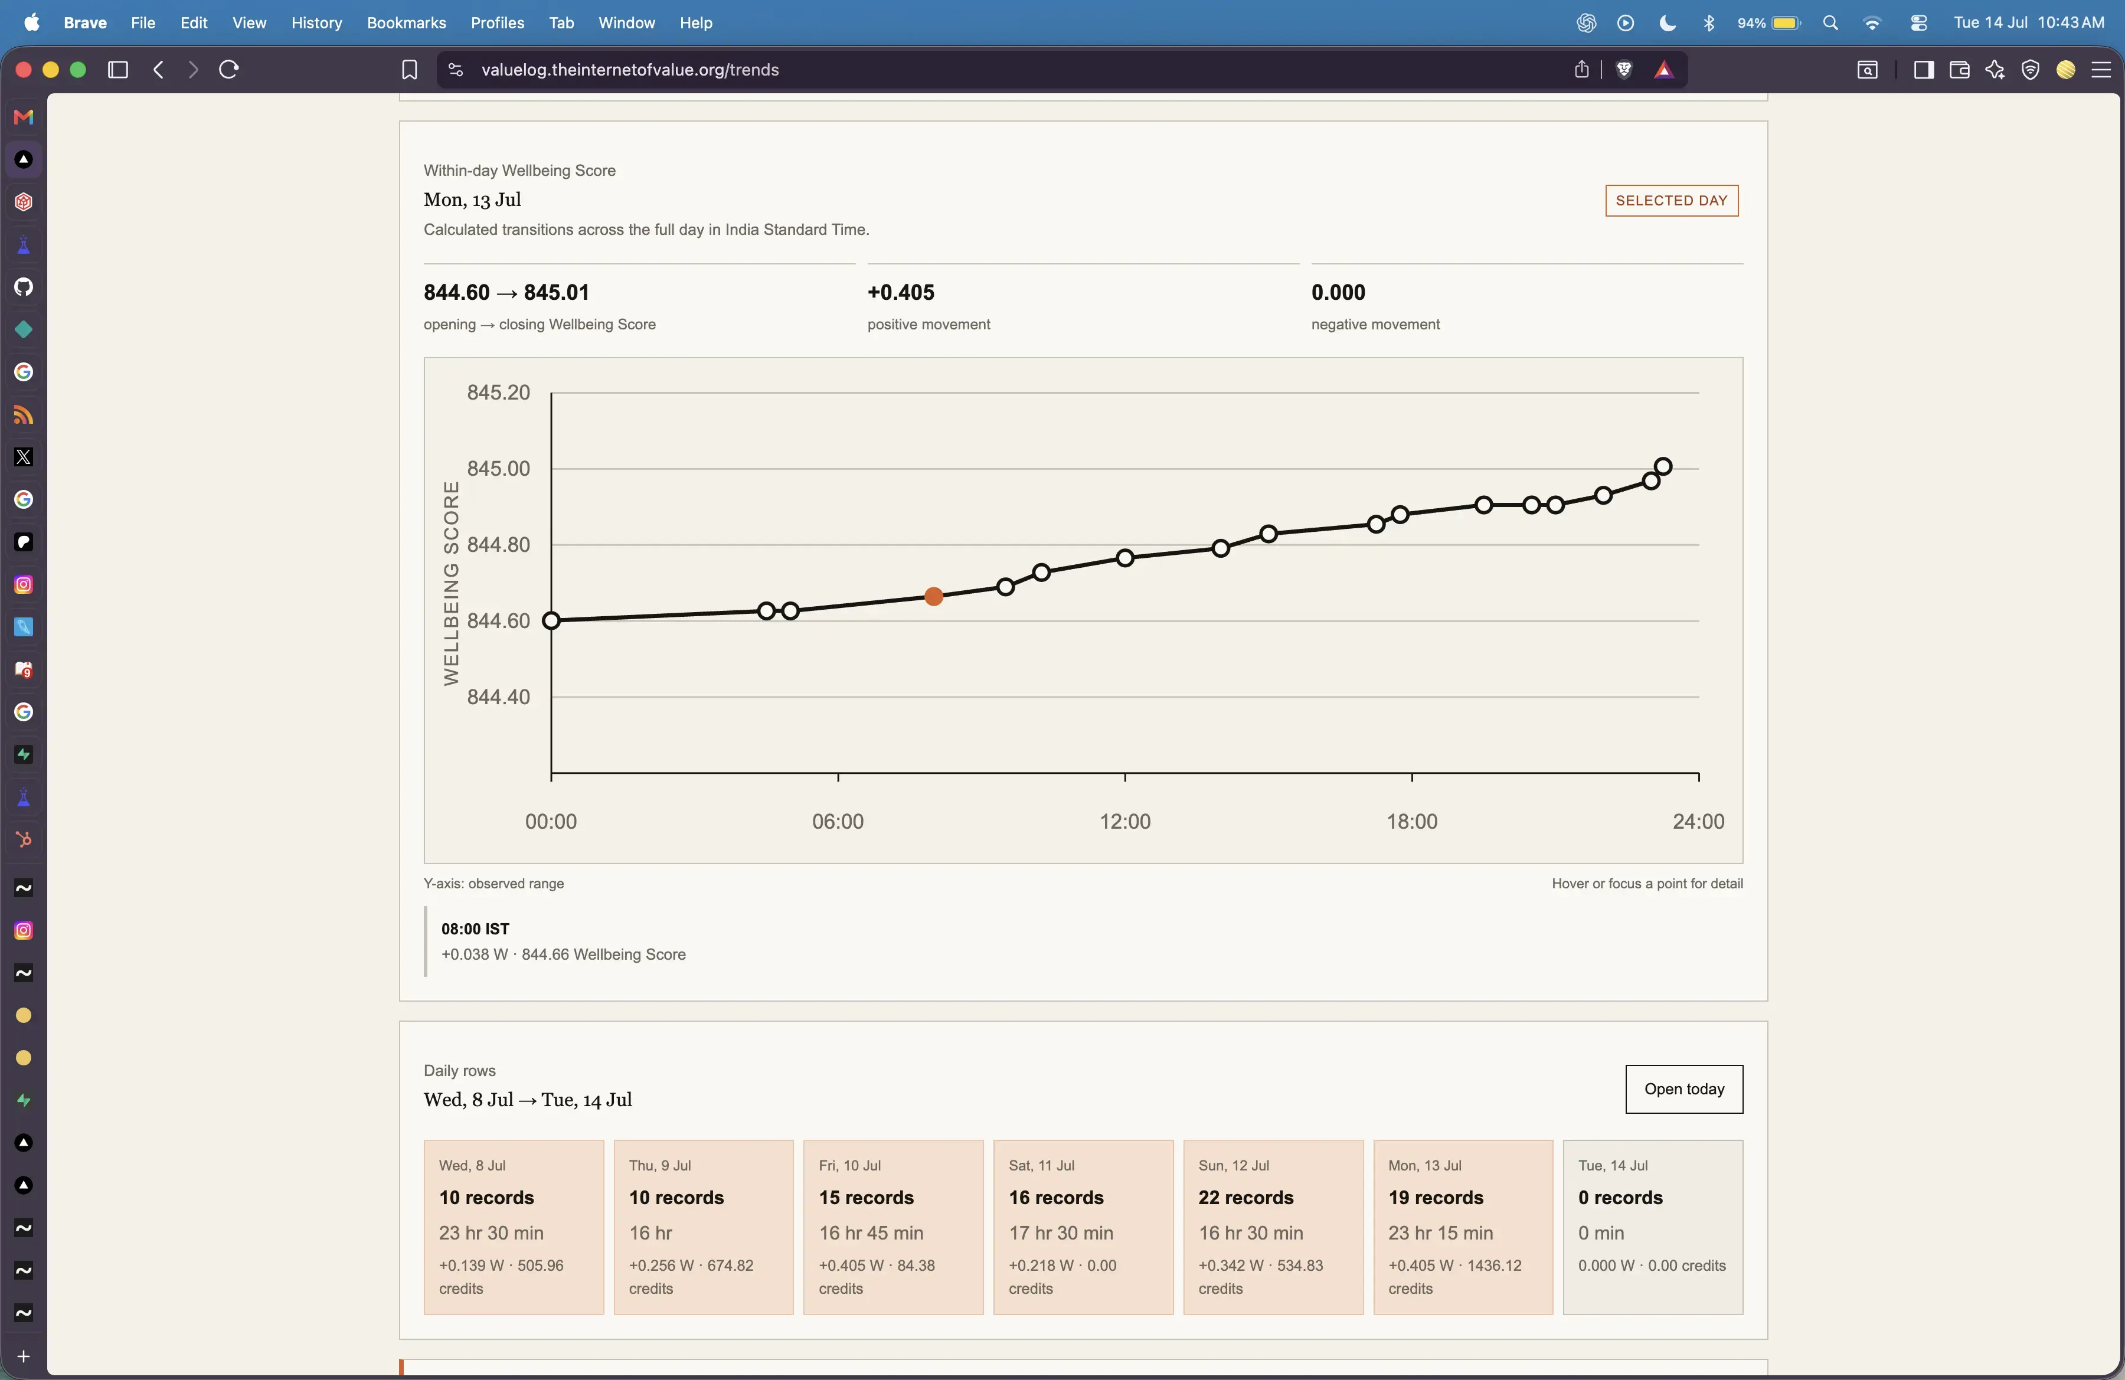This screenshot has width=2125, height=1380.
Task: Select the Mon, 13 Jul day card
Action: point(1463,1227)
